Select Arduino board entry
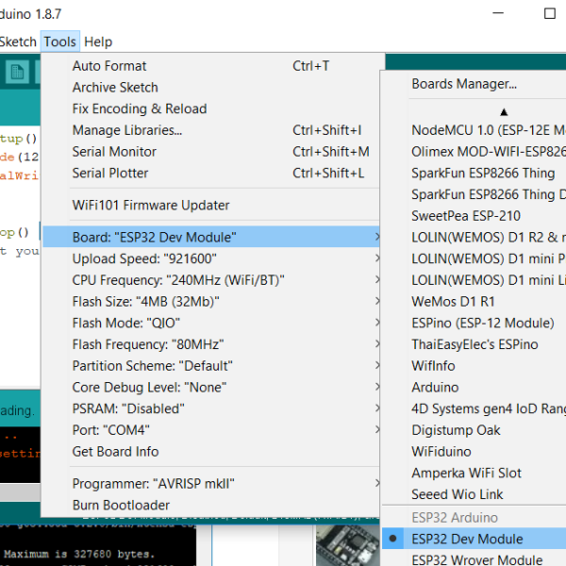 tap(474, 388)
